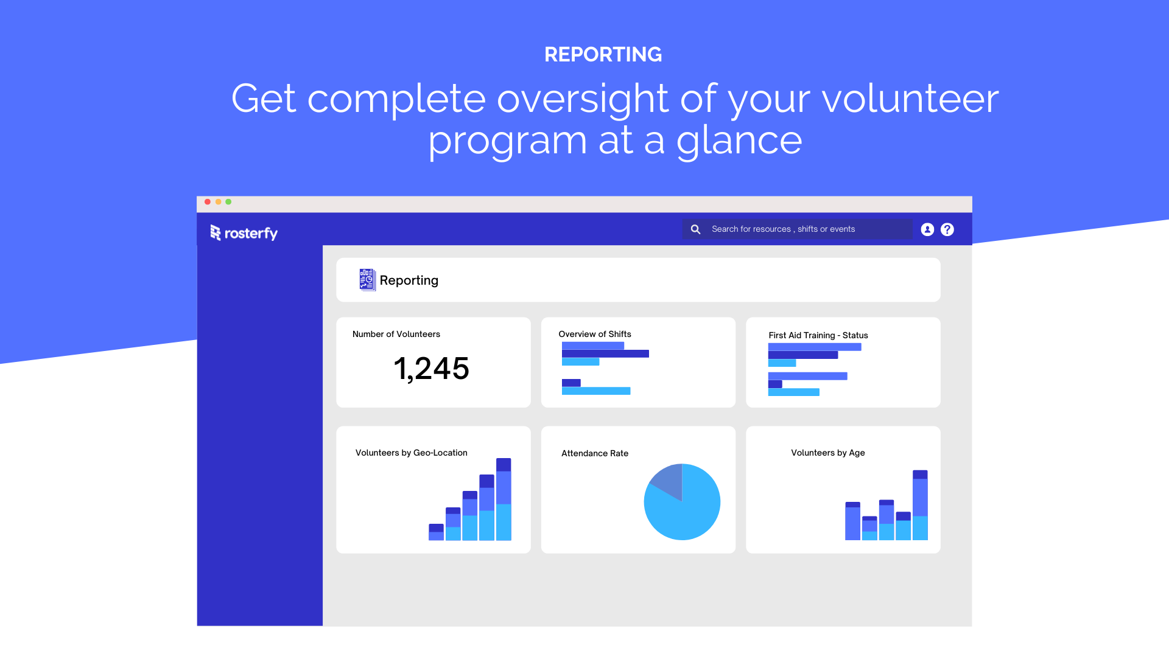The image size is (1169, 657).
Task: Open First Aid Training - Status card
Action: coord(843,362)
